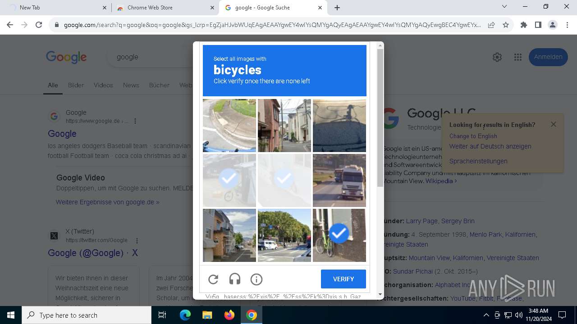Reload the current page
The image size is (577, 324).
coord(39,25)
